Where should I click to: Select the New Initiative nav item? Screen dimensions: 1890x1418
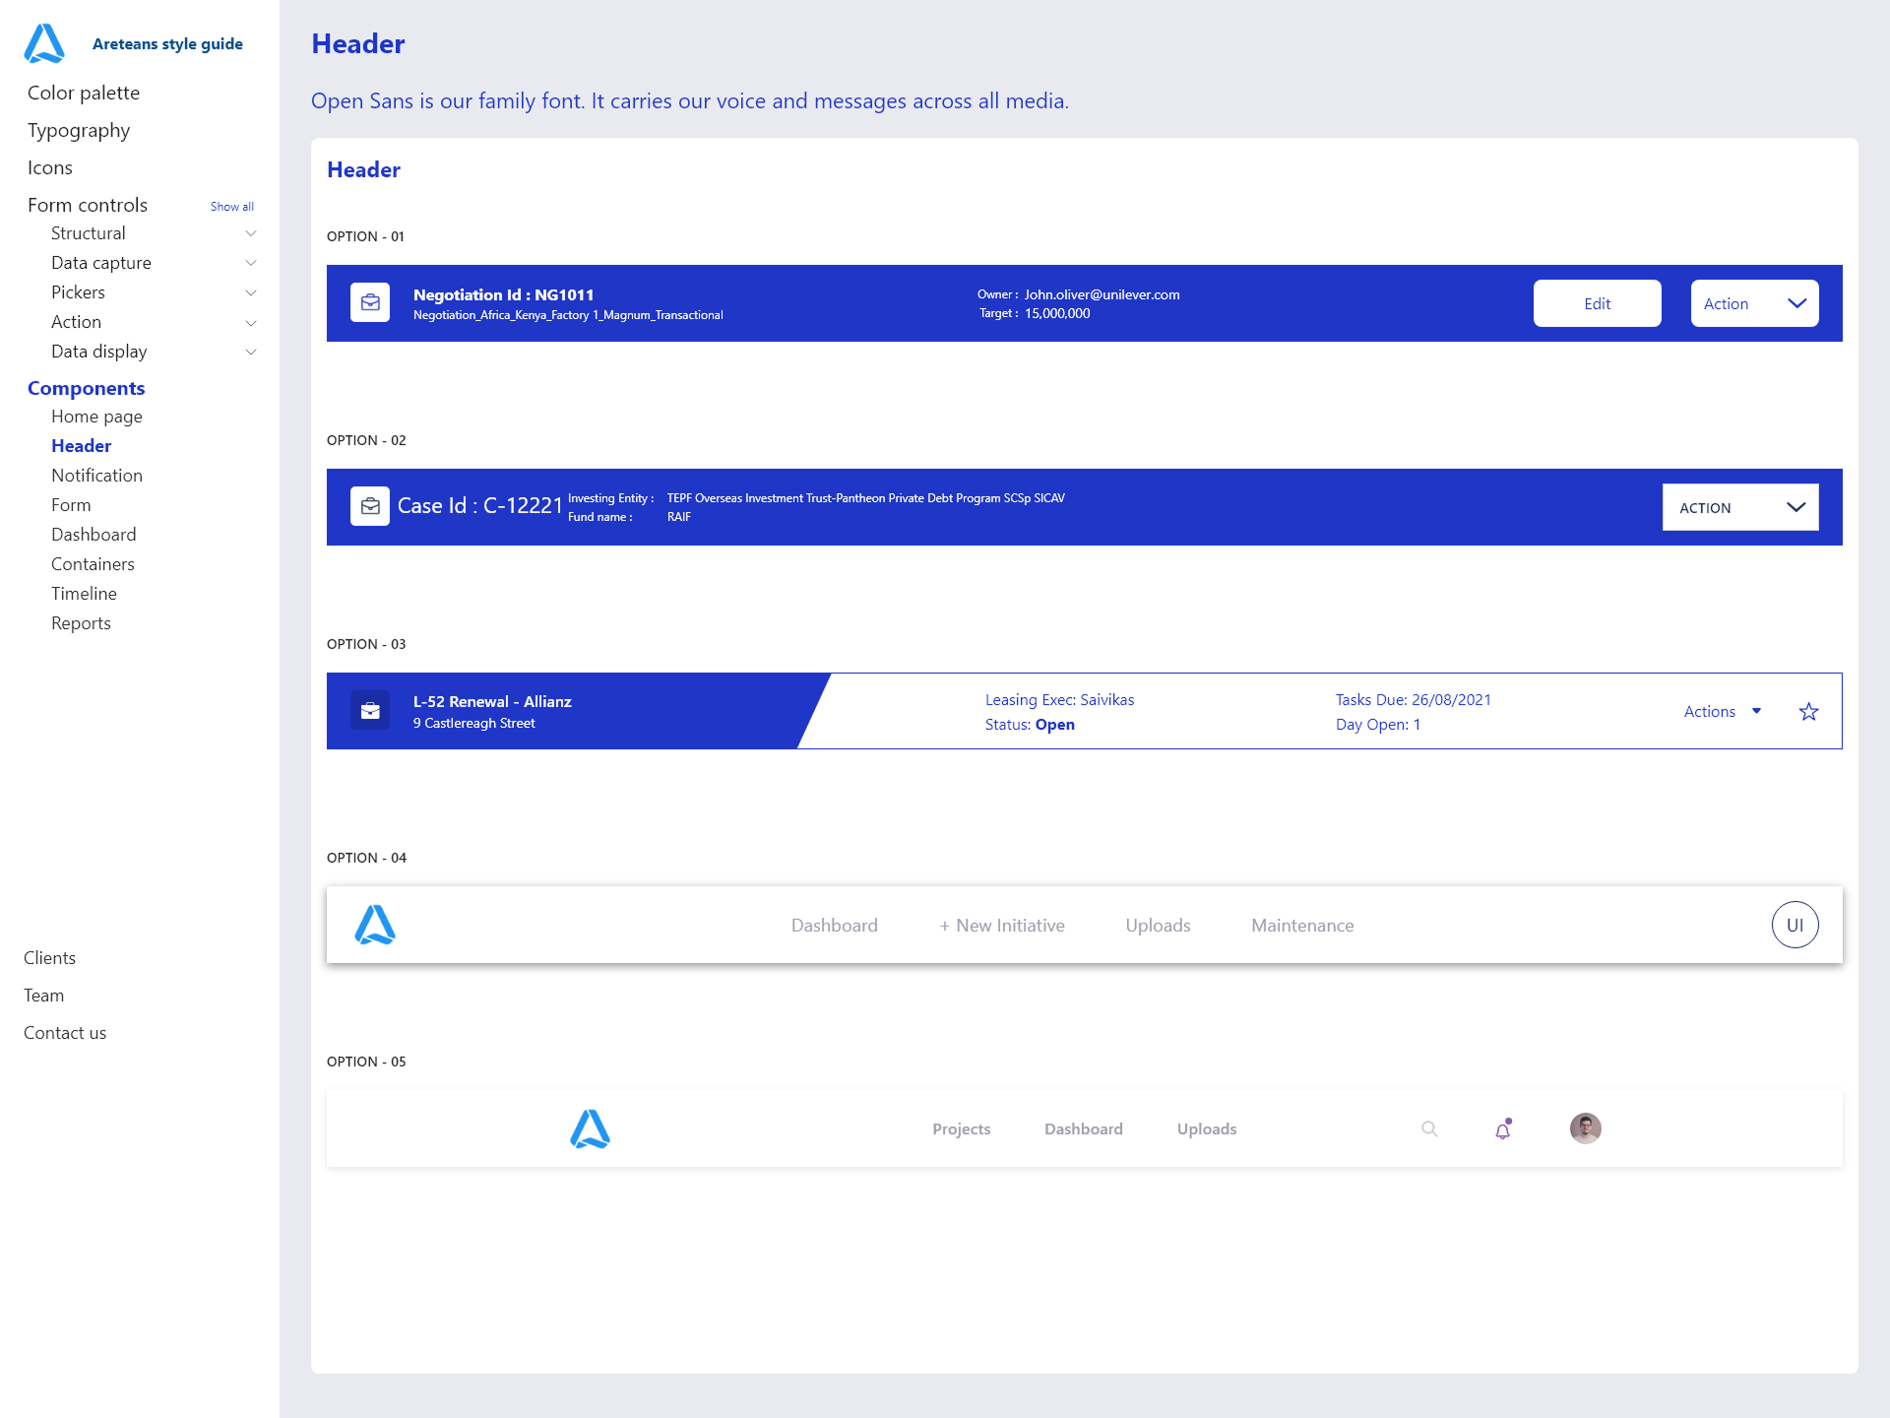[x=1002, y=926]
